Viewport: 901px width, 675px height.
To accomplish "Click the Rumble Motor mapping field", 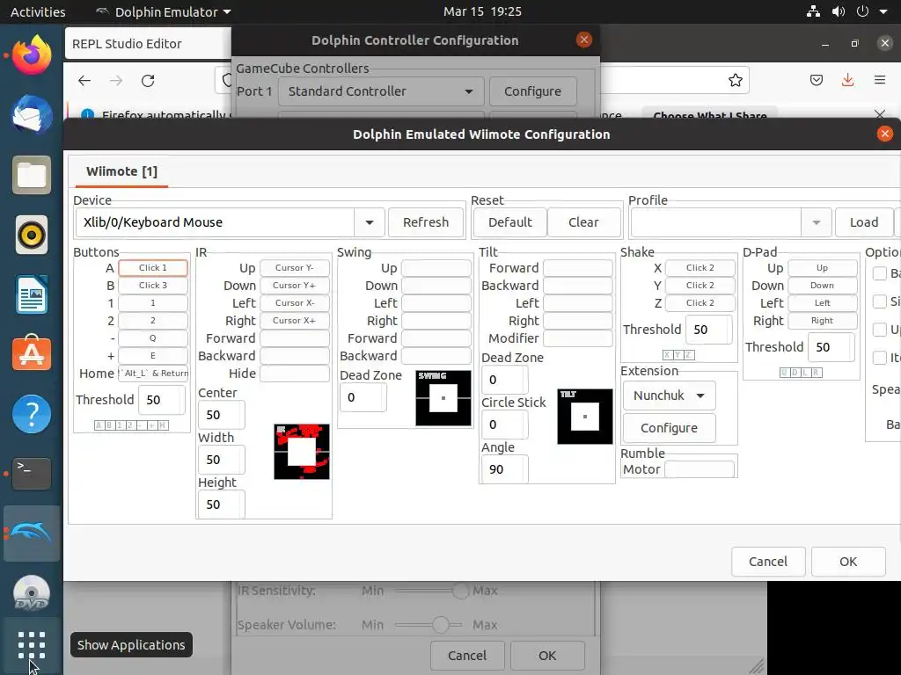I will click(x=700, y=469).
